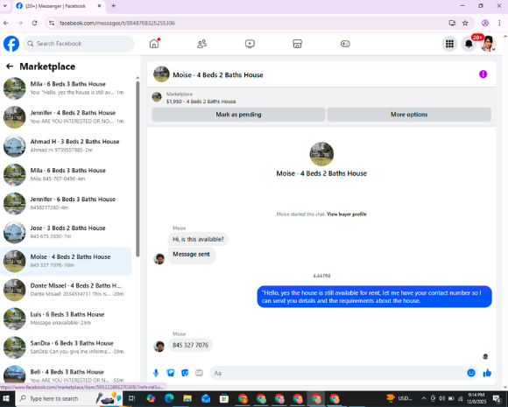Viewport: 508px width, 407px height.
Task: View site information icon in address bar
Action: (52, 23)
